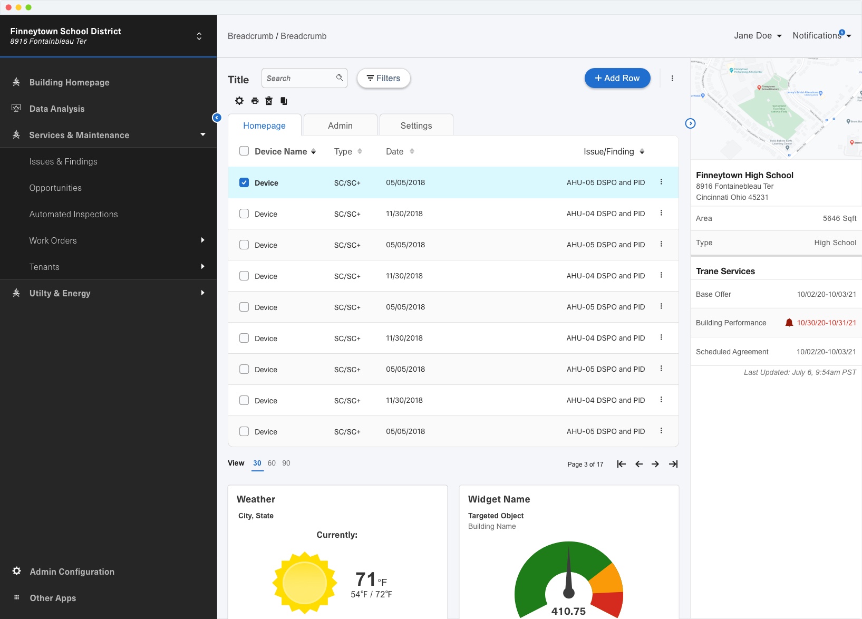Viewport: 862px width, 619px height.
Task: Open the kebab menu beside Add Row
Action: (x=672, y=78)
